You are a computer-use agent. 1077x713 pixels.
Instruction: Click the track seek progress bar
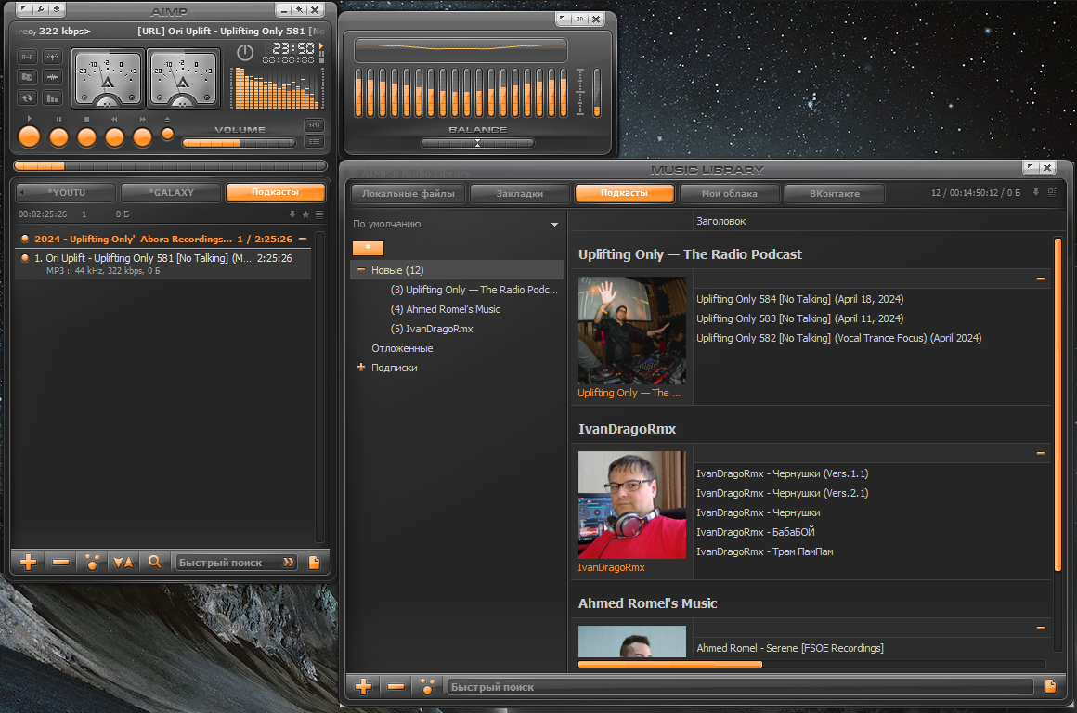[x=170, y=165]
